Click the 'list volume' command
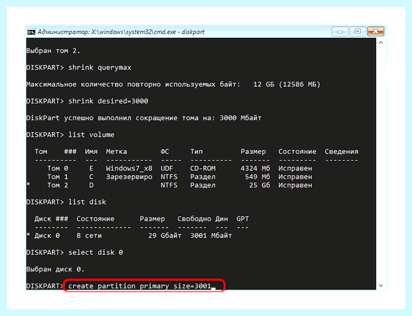This screenshot has width=412, height=316. (x=91, y=135)
